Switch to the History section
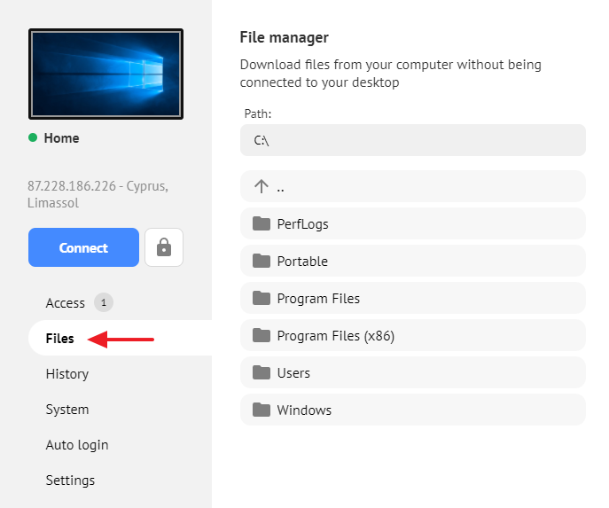The image size is (609, 508). coord(67,374)
